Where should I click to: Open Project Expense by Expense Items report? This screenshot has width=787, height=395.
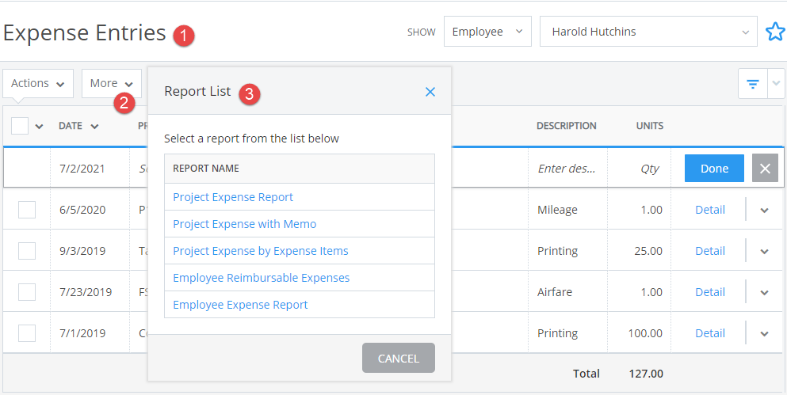261,251
